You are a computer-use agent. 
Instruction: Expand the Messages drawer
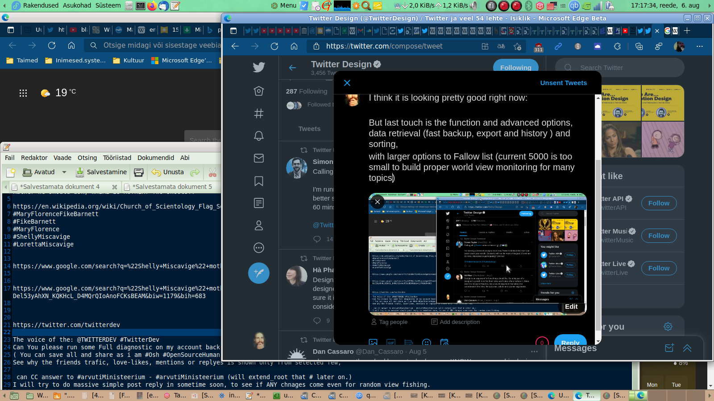pos(687,348)
